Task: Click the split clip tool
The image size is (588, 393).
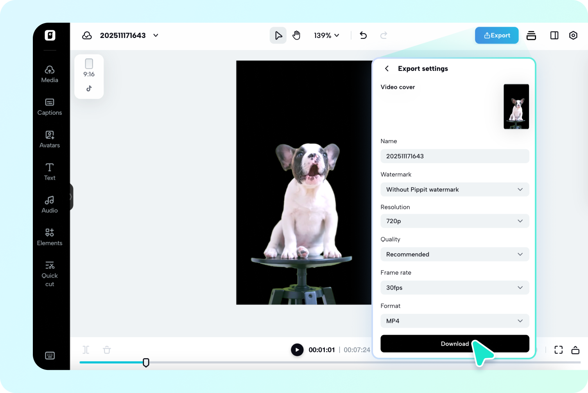Action: 86,350
